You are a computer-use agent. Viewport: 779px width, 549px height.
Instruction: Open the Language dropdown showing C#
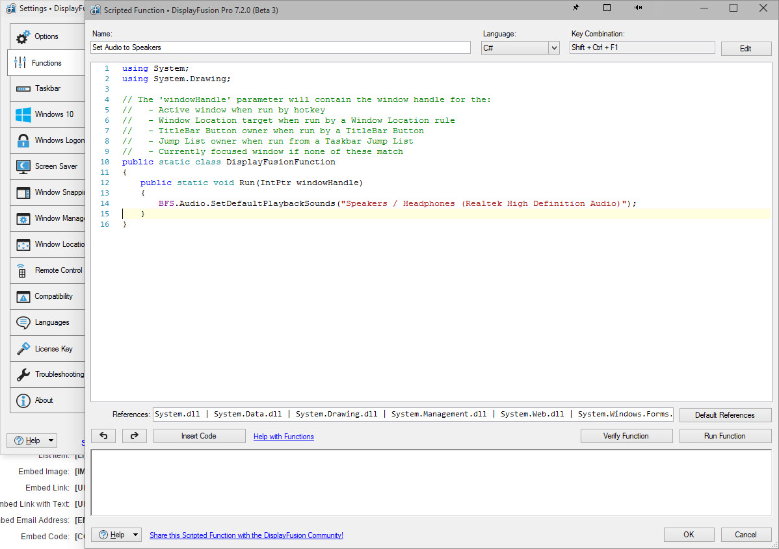[x=553, y=48]
